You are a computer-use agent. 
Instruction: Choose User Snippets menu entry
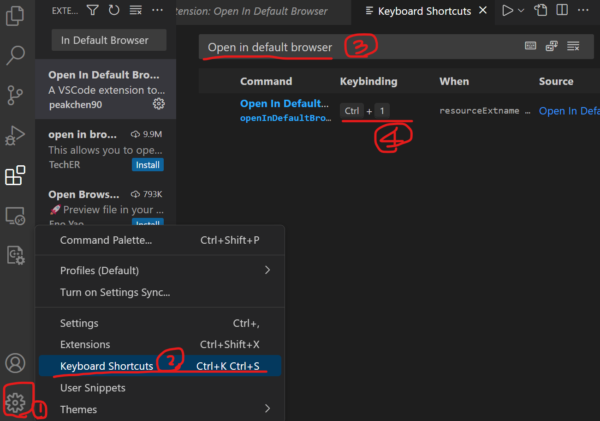pyautogui.click(x=160, y=388)
